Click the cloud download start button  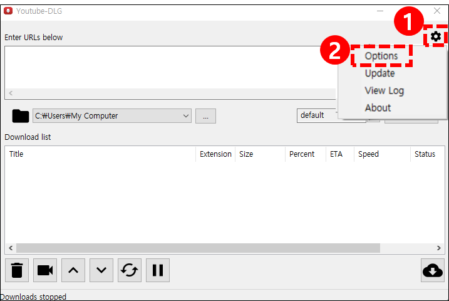(x=432, y=270)
